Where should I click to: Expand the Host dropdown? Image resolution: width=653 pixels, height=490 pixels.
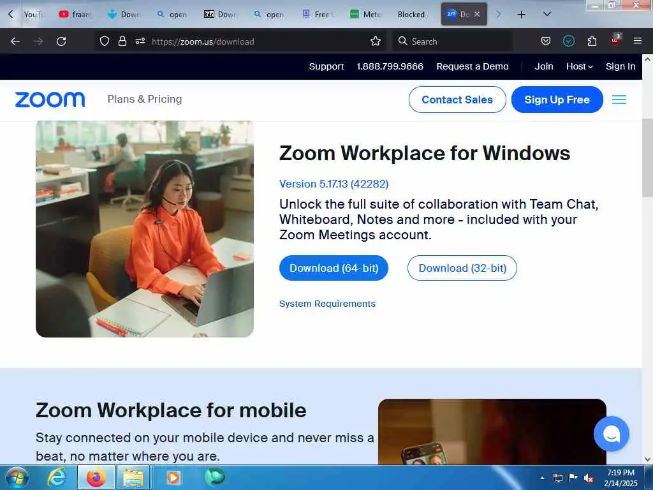point(579,66)
